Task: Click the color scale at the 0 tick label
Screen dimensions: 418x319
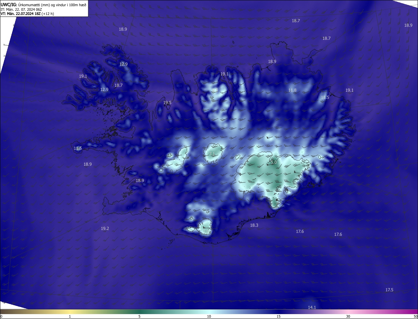Action: tap(1, 316)
